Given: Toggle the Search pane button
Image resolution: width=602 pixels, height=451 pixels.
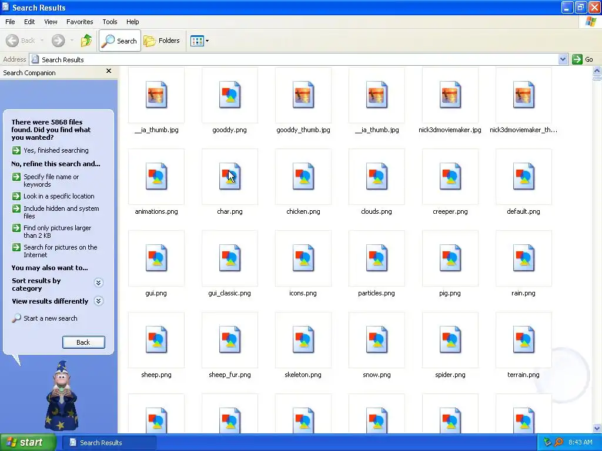Looking at the screenshot, I should pyautogui.click(x=120, y=41).
